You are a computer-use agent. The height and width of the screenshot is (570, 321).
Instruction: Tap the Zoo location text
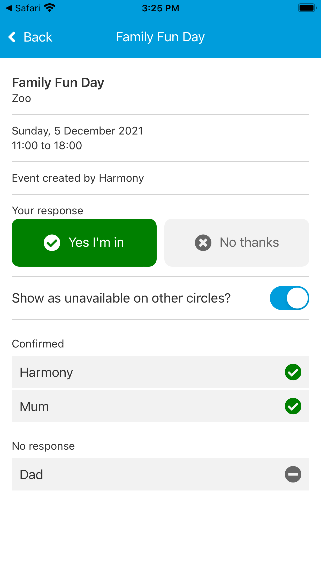[x=21, y=98]
